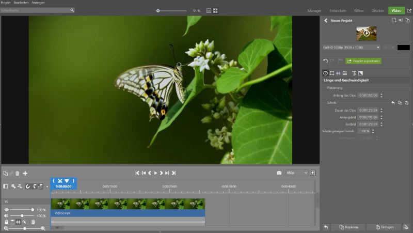
Task: Add a new item with plus icon
Action: [x=25, y=173]
